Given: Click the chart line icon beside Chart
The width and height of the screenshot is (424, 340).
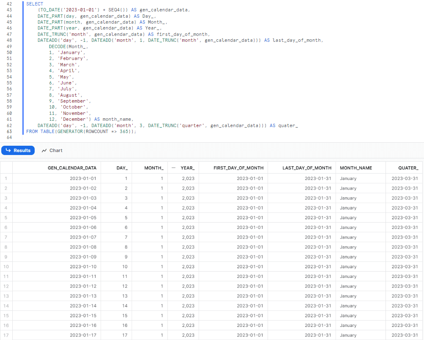Looking at the screenshot, I should click(44, 150).
